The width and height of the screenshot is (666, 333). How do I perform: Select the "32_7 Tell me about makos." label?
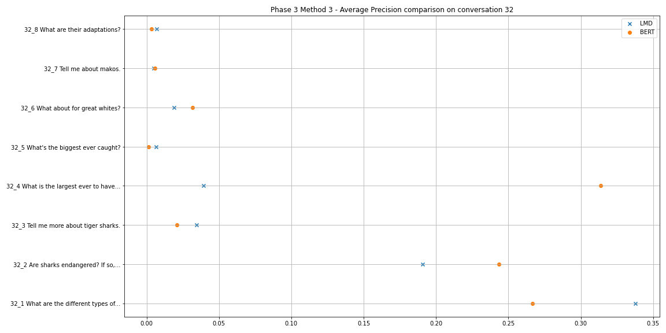[82, 69]
